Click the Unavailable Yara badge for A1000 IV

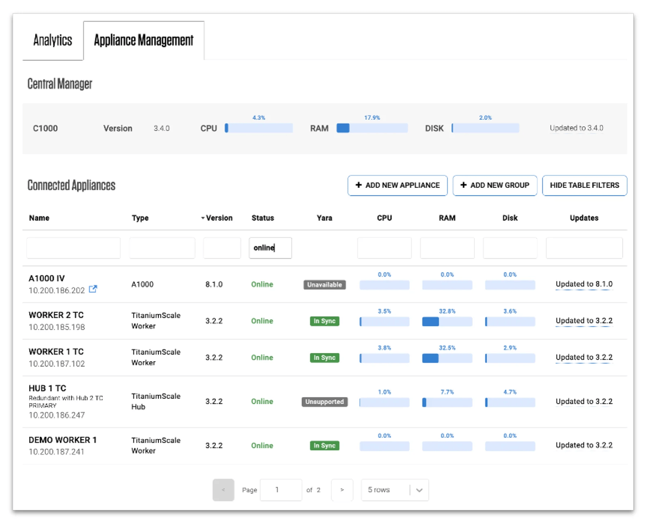(x=324, y=285)
